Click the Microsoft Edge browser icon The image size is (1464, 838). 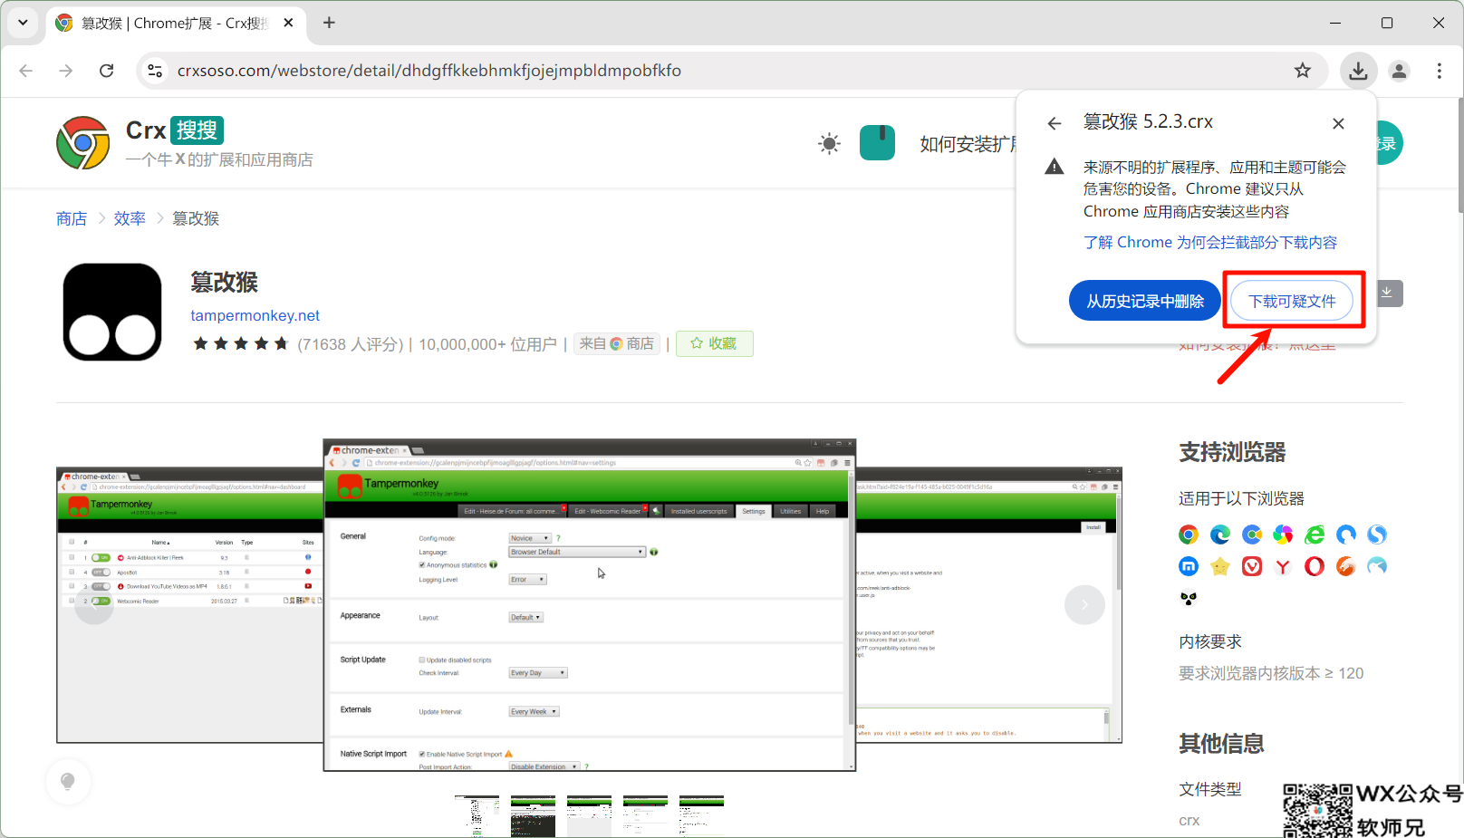click(x=1220, y=535)
